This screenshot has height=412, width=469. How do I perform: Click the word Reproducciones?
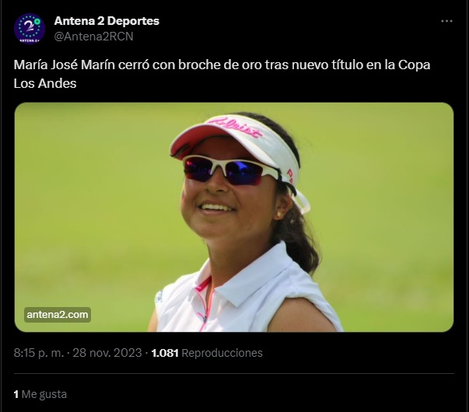pyautogui.click(x=222, y=353)
